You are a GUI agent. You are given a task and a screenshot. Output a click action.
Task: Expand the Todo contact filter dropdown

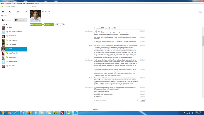click(x=4, y=25)
